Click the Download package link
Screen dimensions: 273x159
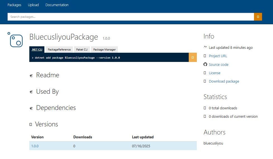point(224,81)
